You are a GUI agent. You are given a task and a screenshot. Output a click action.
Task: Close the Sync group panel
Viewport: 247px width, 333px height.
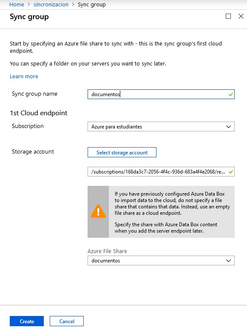pyautogui.click(x=241, y=16)
